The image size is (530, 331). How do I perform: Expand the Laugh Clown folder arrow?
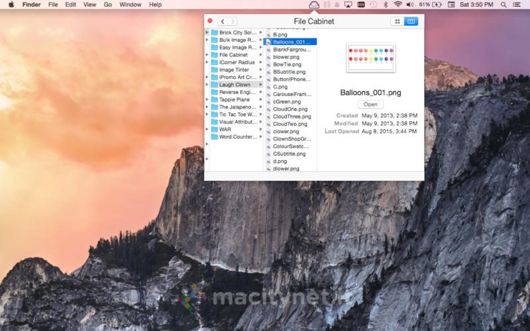point(260,85)
